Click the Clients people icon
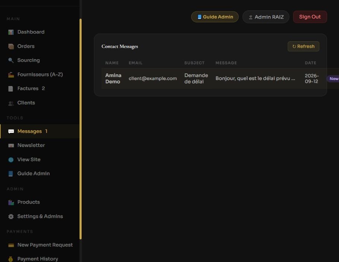339x262 pixels. point(11,103)
